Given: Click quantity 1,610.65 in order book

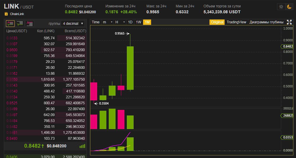Looking at the screenshot, I should coord(48,79).
